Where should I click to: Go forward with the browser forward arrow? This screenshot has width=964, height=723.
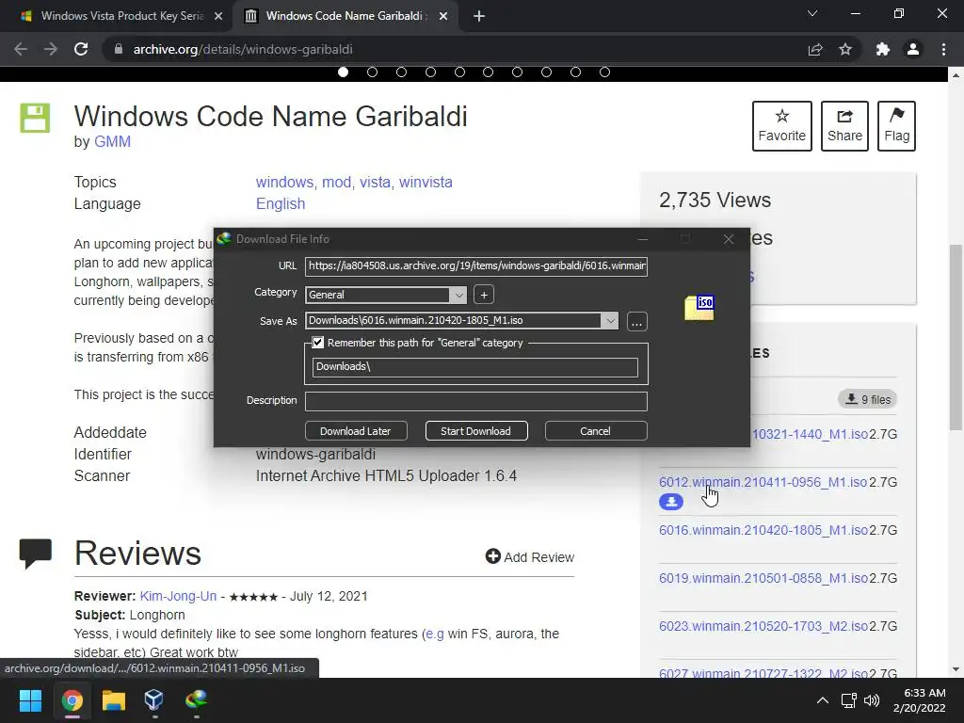(51, 49)
